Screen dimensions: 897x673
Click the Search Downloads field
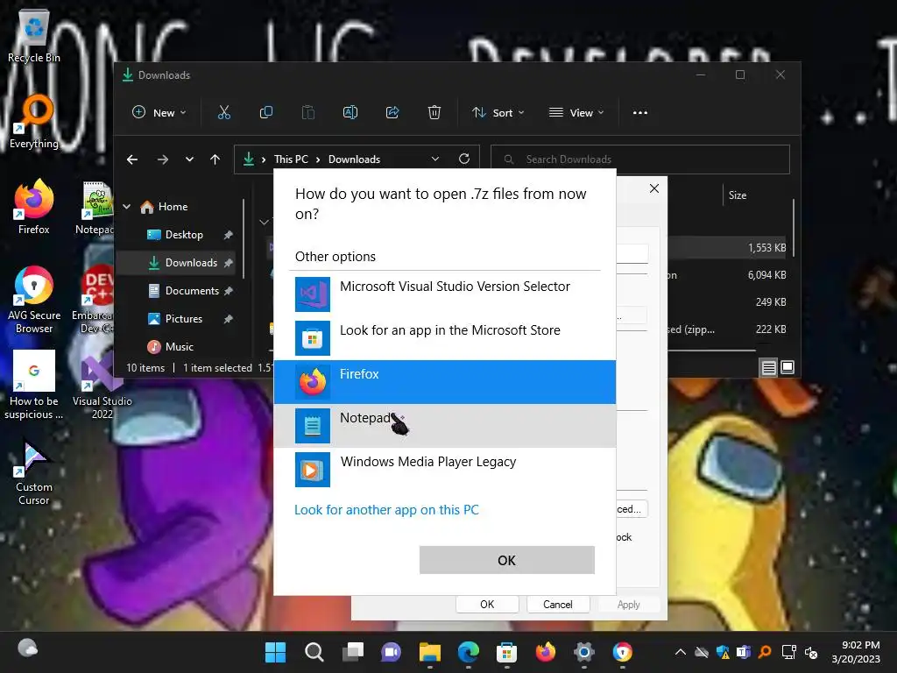[x=640, y=159]
